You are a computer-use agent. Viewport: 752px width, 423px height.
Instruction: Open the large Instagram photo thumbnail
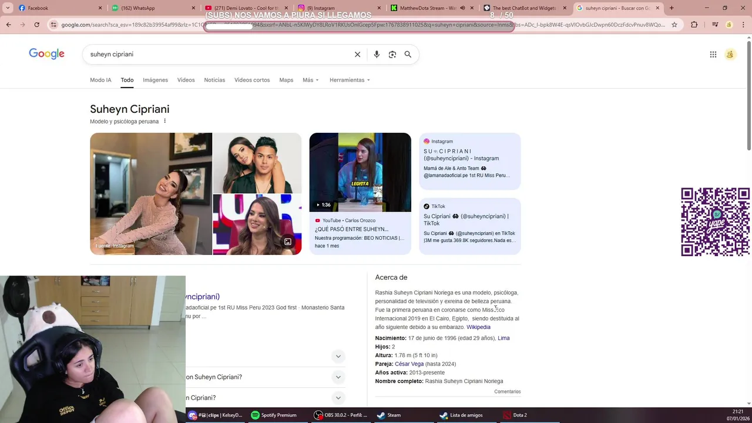point(151,194)
